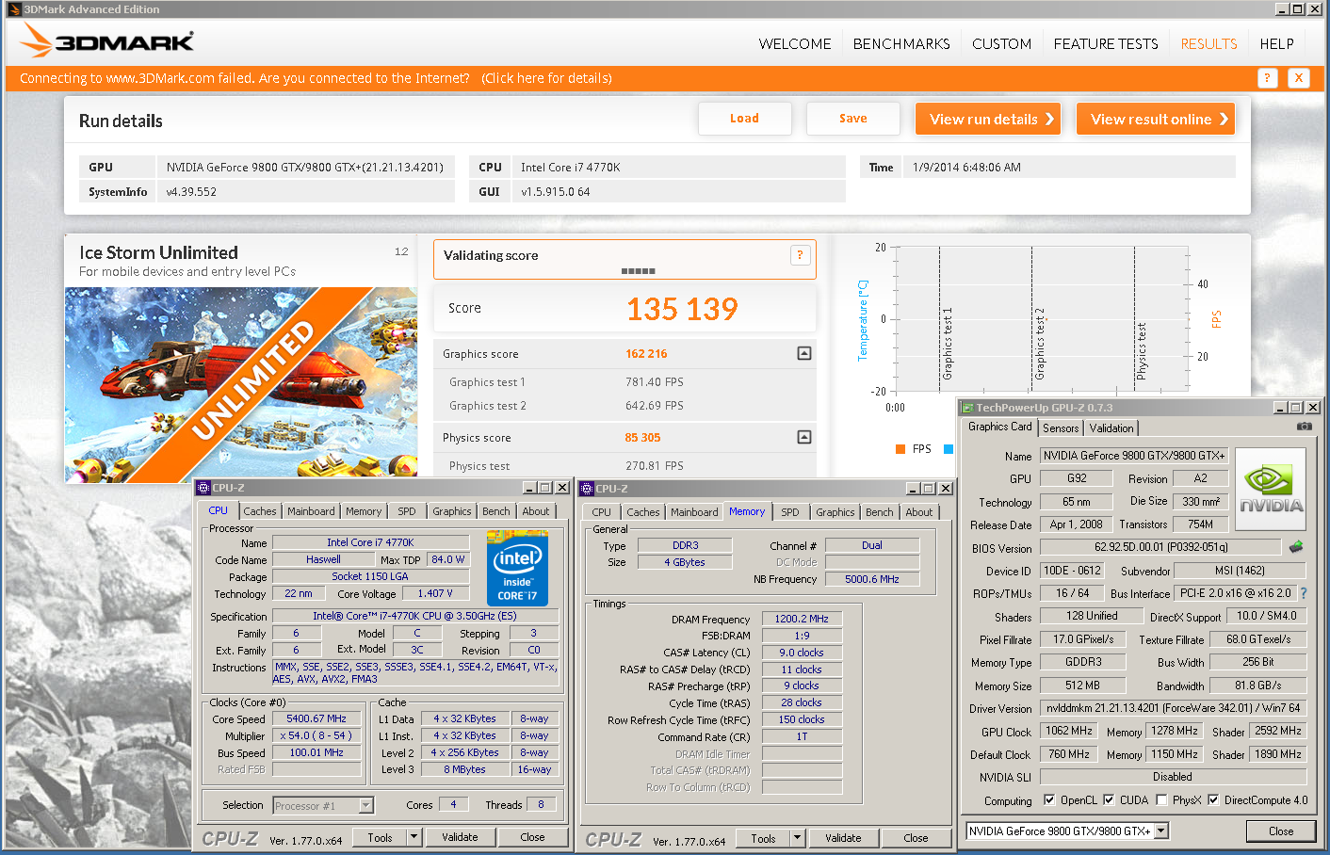Image resolution: width=1330 pixels, height=855 pixels.
Task: Open Processor #1 selection dropdown
Action: pyautogui.click(x=366, y=805)
